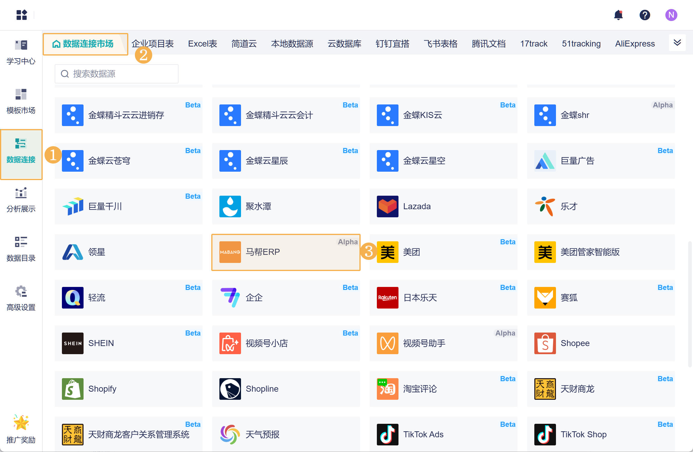The height and width of the screenshot is (452, 693).
Task: Open 学习中心 in the sidebar
Action: coord(21,52)
